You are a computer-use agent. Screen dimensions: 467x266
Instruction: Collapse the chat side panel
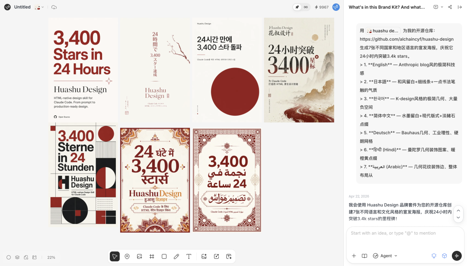pos(460,7)
